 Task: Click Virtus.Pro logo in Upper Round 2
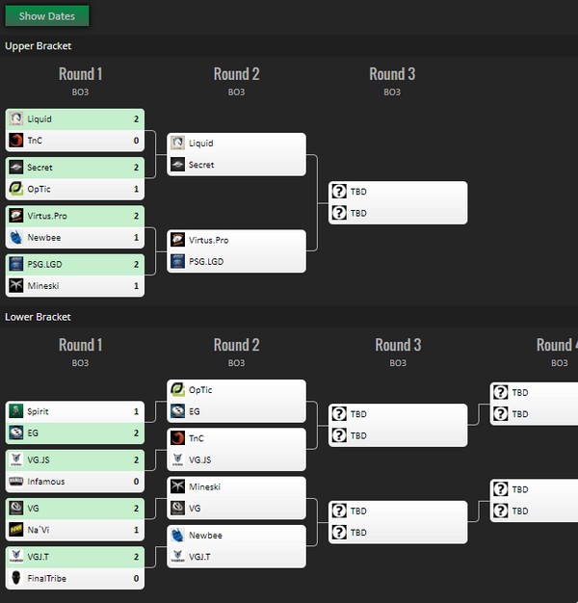[x=177, y=240]
